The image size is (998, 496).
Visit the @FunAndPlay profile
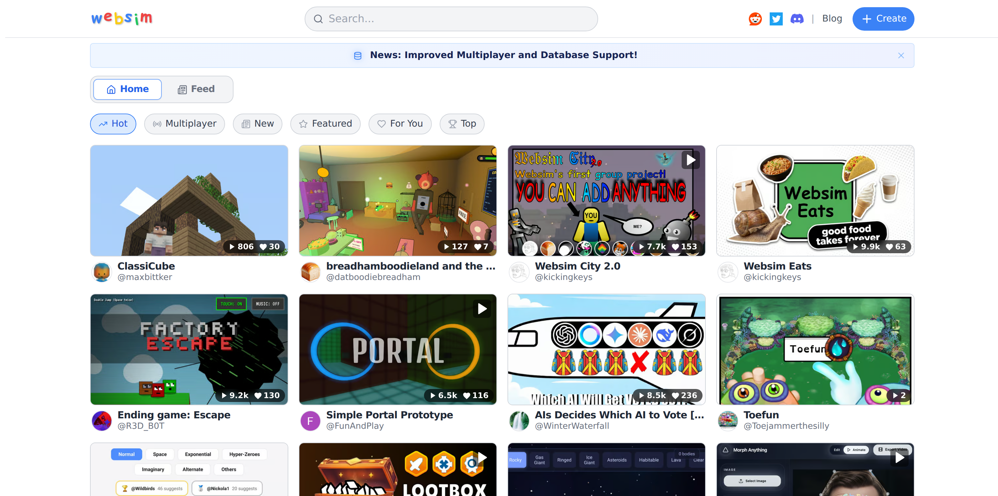pyautogui.click(x=355, y=426)
